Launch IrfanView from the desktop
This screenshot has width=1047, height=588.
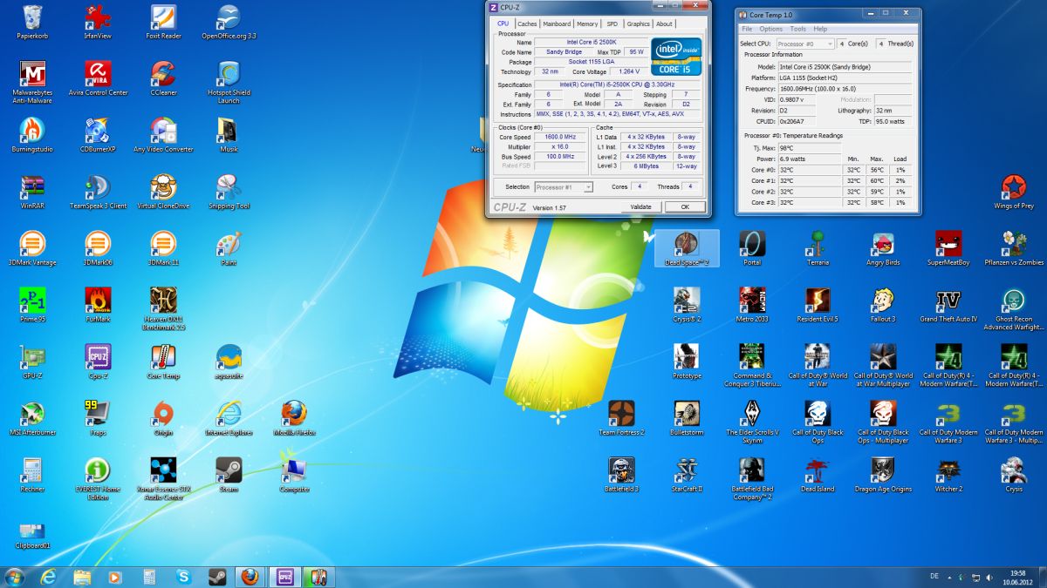(98, 22)
